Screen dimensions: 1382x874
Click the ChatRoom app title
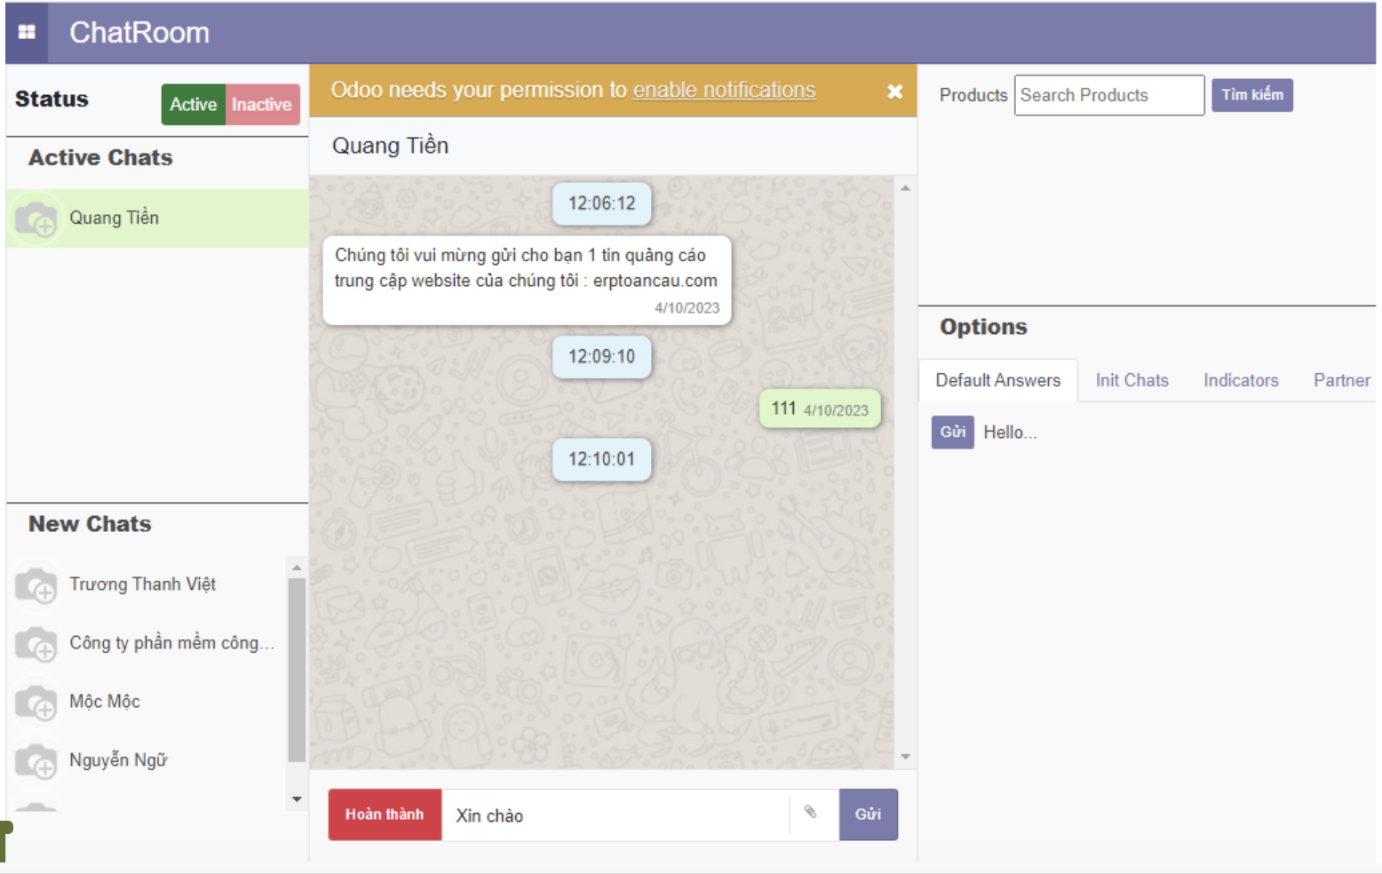(x=139, y=33)
